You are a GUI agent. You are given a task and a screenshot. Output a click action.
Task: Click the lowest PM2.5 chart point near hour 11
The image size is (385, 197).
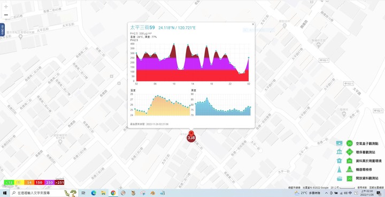(179, 69)
